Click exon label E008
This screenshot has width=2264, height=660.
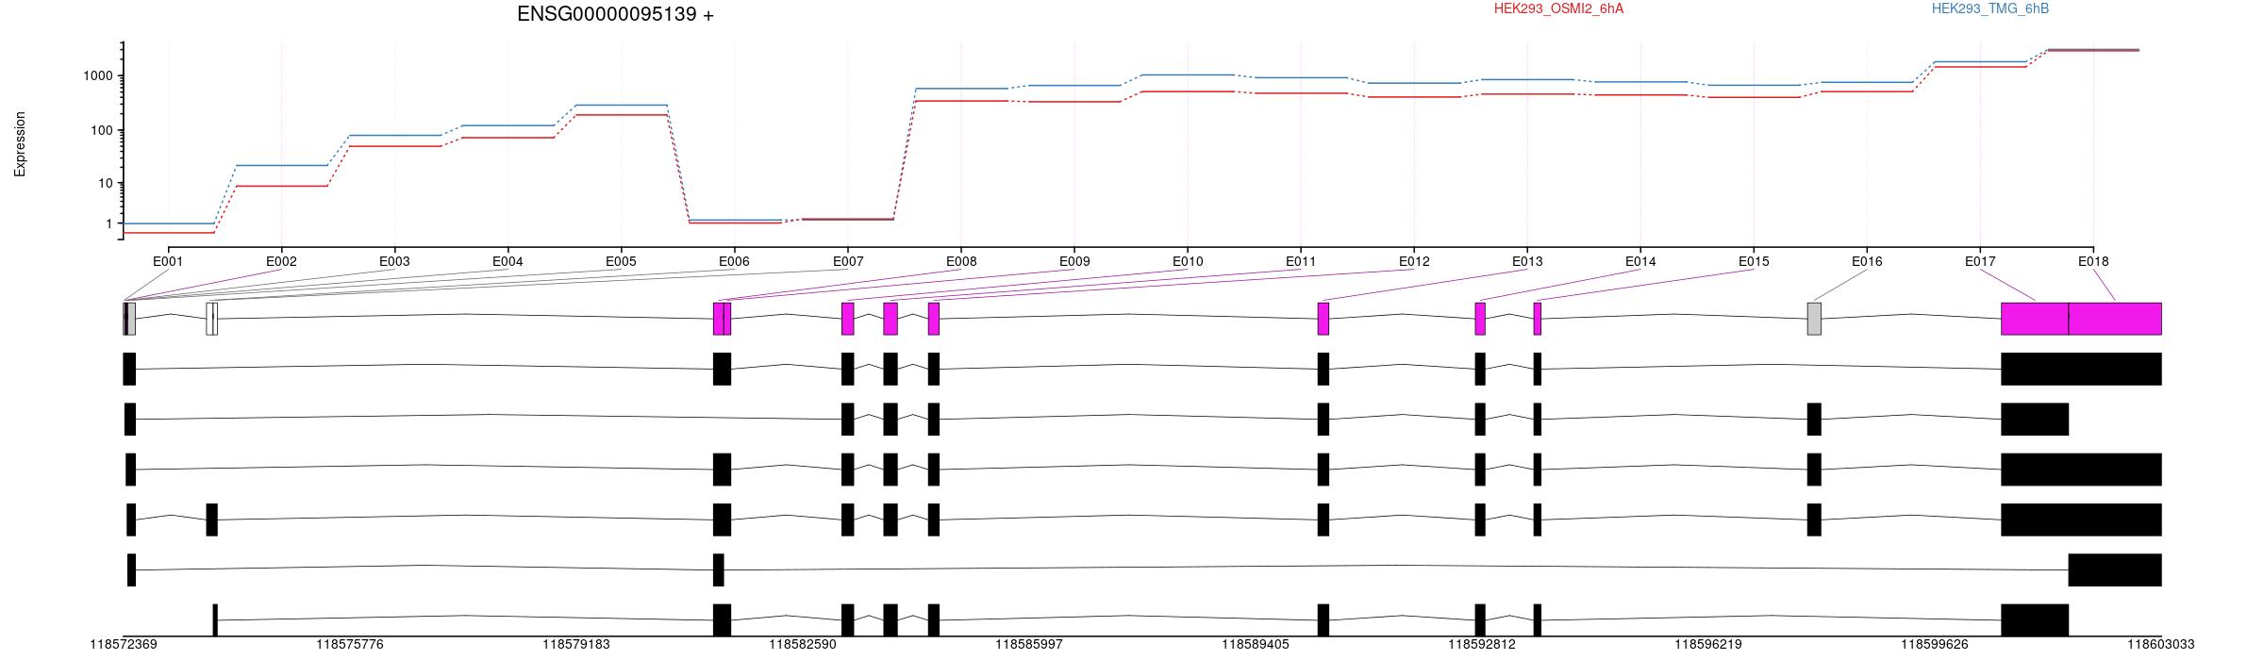click(961, 261)
